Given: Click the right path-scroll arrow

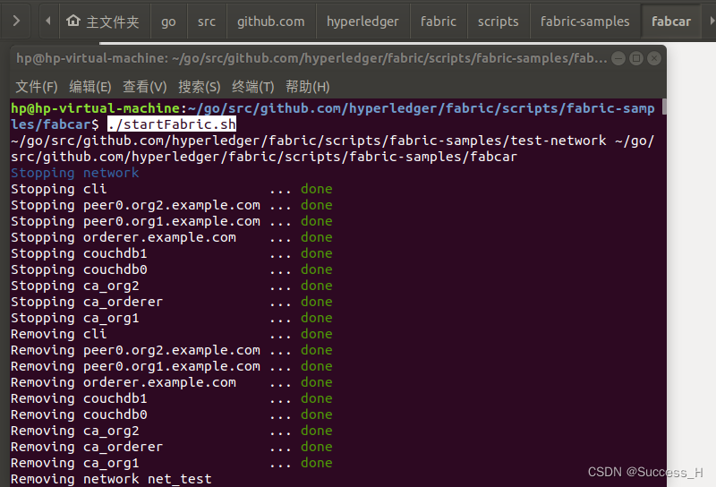Looking at the screenshot, I should [x=712, y=21].
